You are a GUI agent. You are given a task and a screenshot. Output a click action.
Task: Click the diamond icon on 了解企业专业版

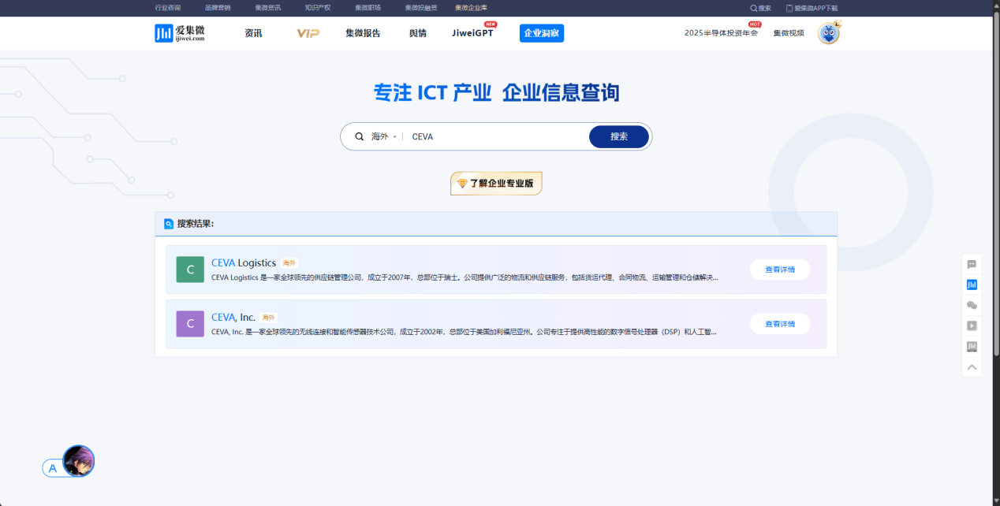(x=462, y=184)
